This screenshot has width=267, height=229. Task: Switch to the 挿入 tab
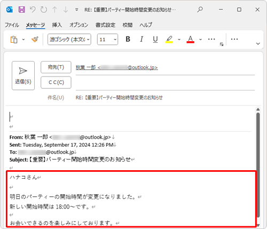click(x=57, y=25)
